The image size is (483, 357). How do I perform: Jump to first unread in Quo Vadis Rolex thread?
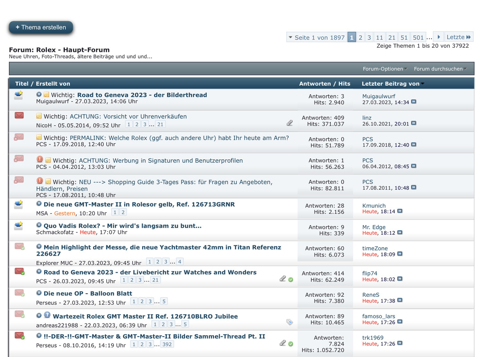pos(39,225)
